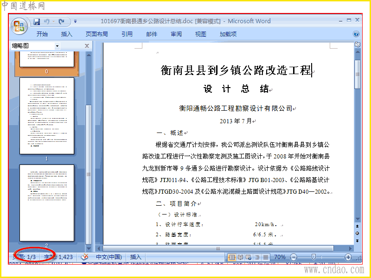Open the 审阅 ribbon tab
This screenshot has width=371, height=278.
point(176,34)
